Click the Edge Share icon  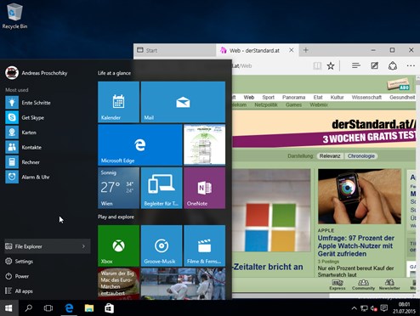point(393,66)
